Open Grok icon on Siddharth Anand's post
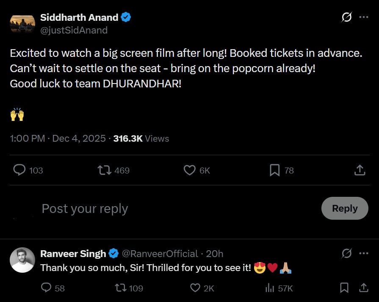The width and height of the screenshot is (379, 302). (x=346, y=17)
